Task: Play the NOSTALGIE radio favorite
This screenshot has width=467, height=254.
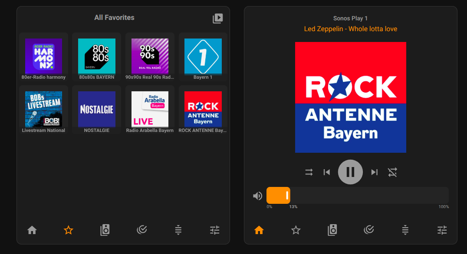Action: tap(96, 109)
